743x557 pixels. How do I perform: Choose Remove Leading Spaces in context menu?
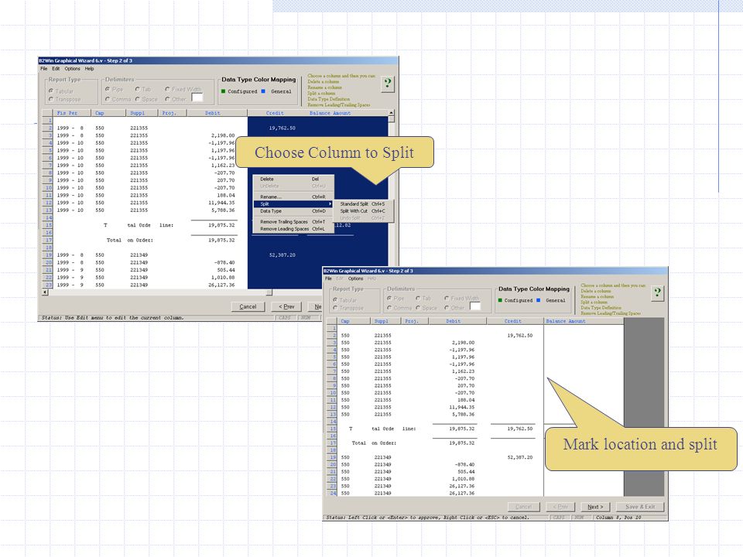293,229
